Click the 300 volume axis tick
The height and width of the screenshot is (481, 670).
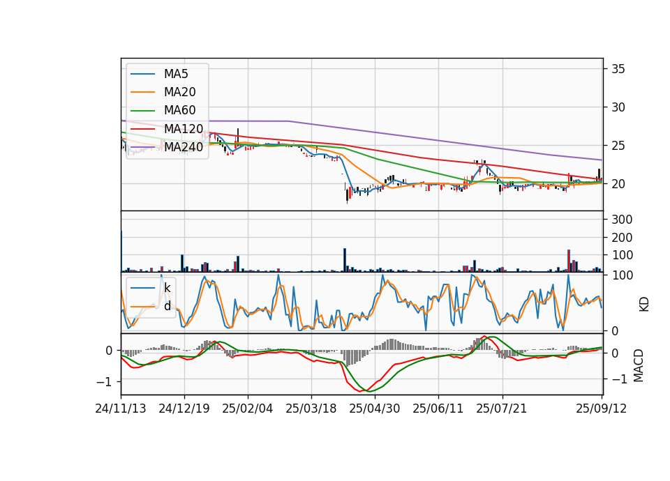click(622, 220)
